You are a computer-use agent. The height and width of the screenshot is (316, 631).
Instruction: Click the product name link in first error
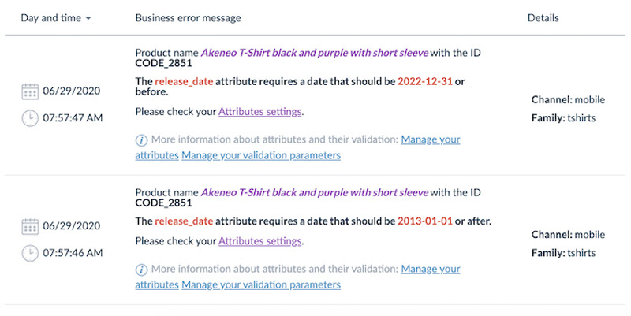[315, 53]
